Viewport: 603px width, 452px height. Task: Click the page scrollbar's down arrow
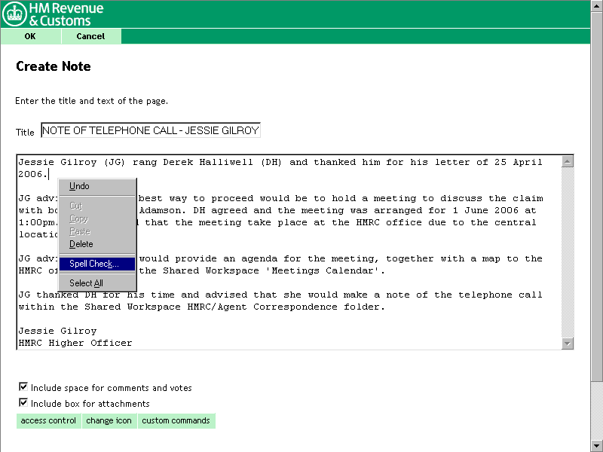(x=596, y=445)
